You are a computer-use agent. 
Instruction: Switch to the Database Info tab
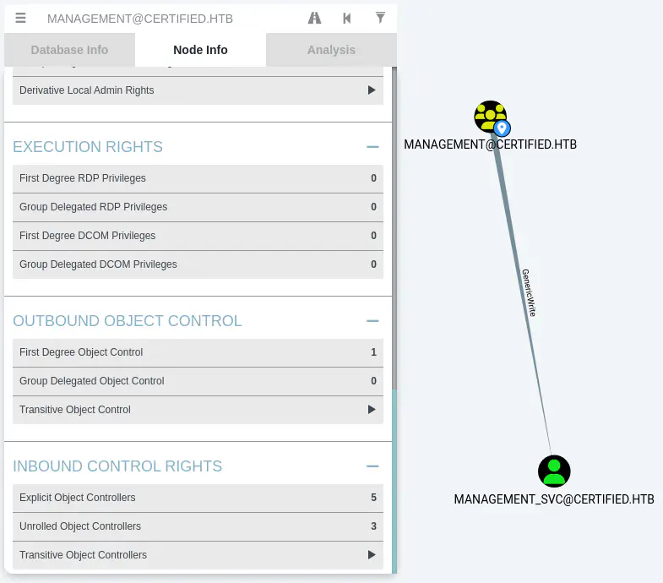point(69,50)
